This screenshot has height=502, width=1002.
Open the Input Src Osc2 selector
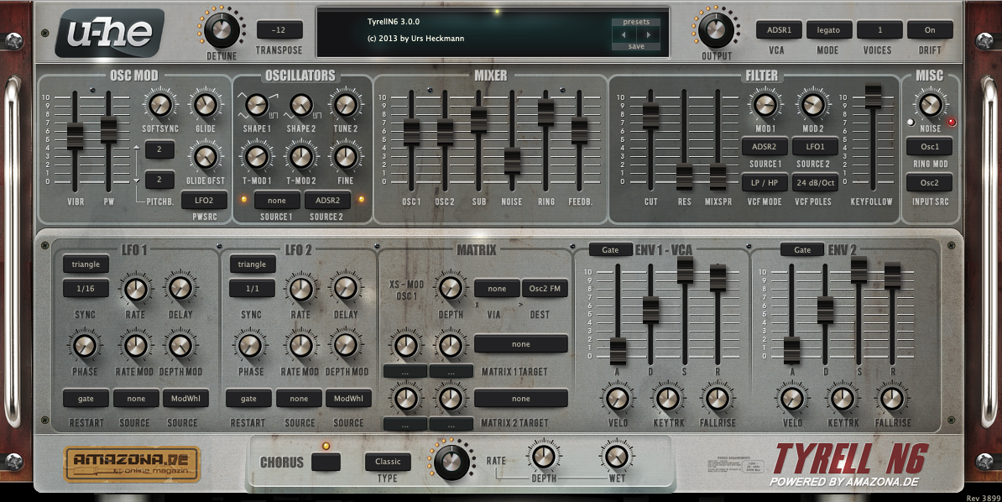929,183
